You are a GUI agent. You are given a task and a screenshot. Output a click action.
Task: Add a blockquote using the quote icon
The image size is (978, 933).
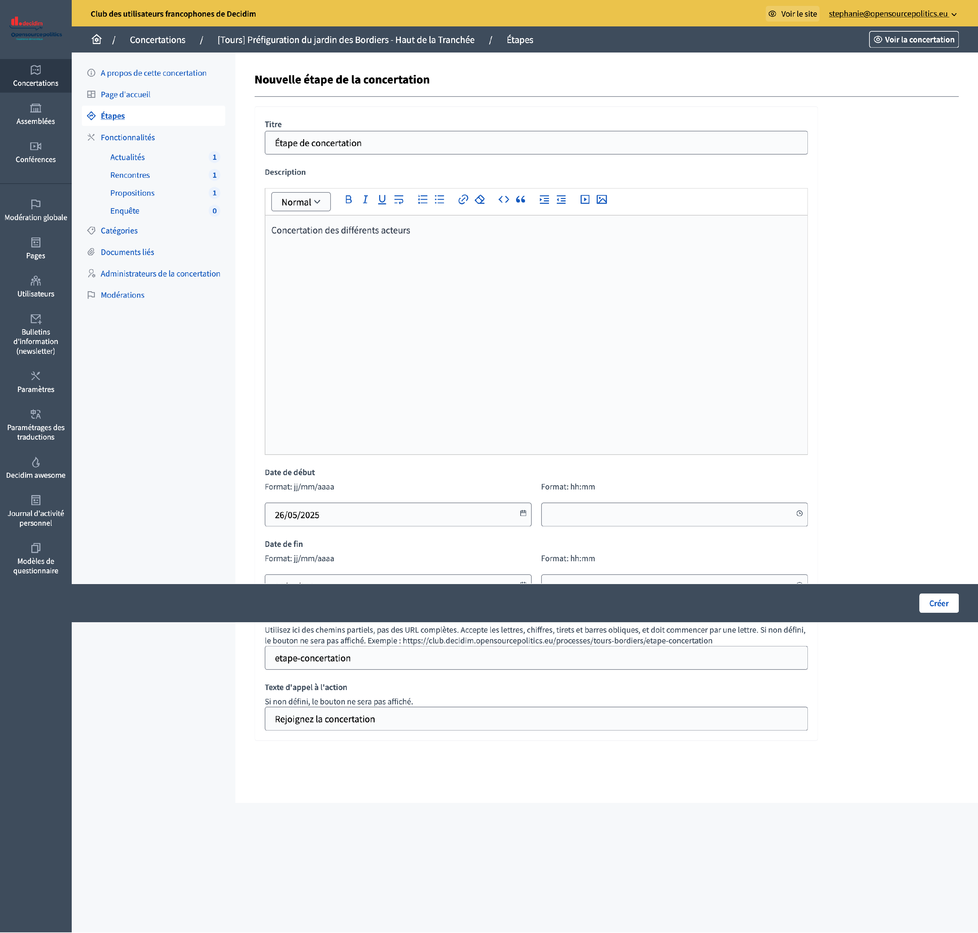[521, 200]
